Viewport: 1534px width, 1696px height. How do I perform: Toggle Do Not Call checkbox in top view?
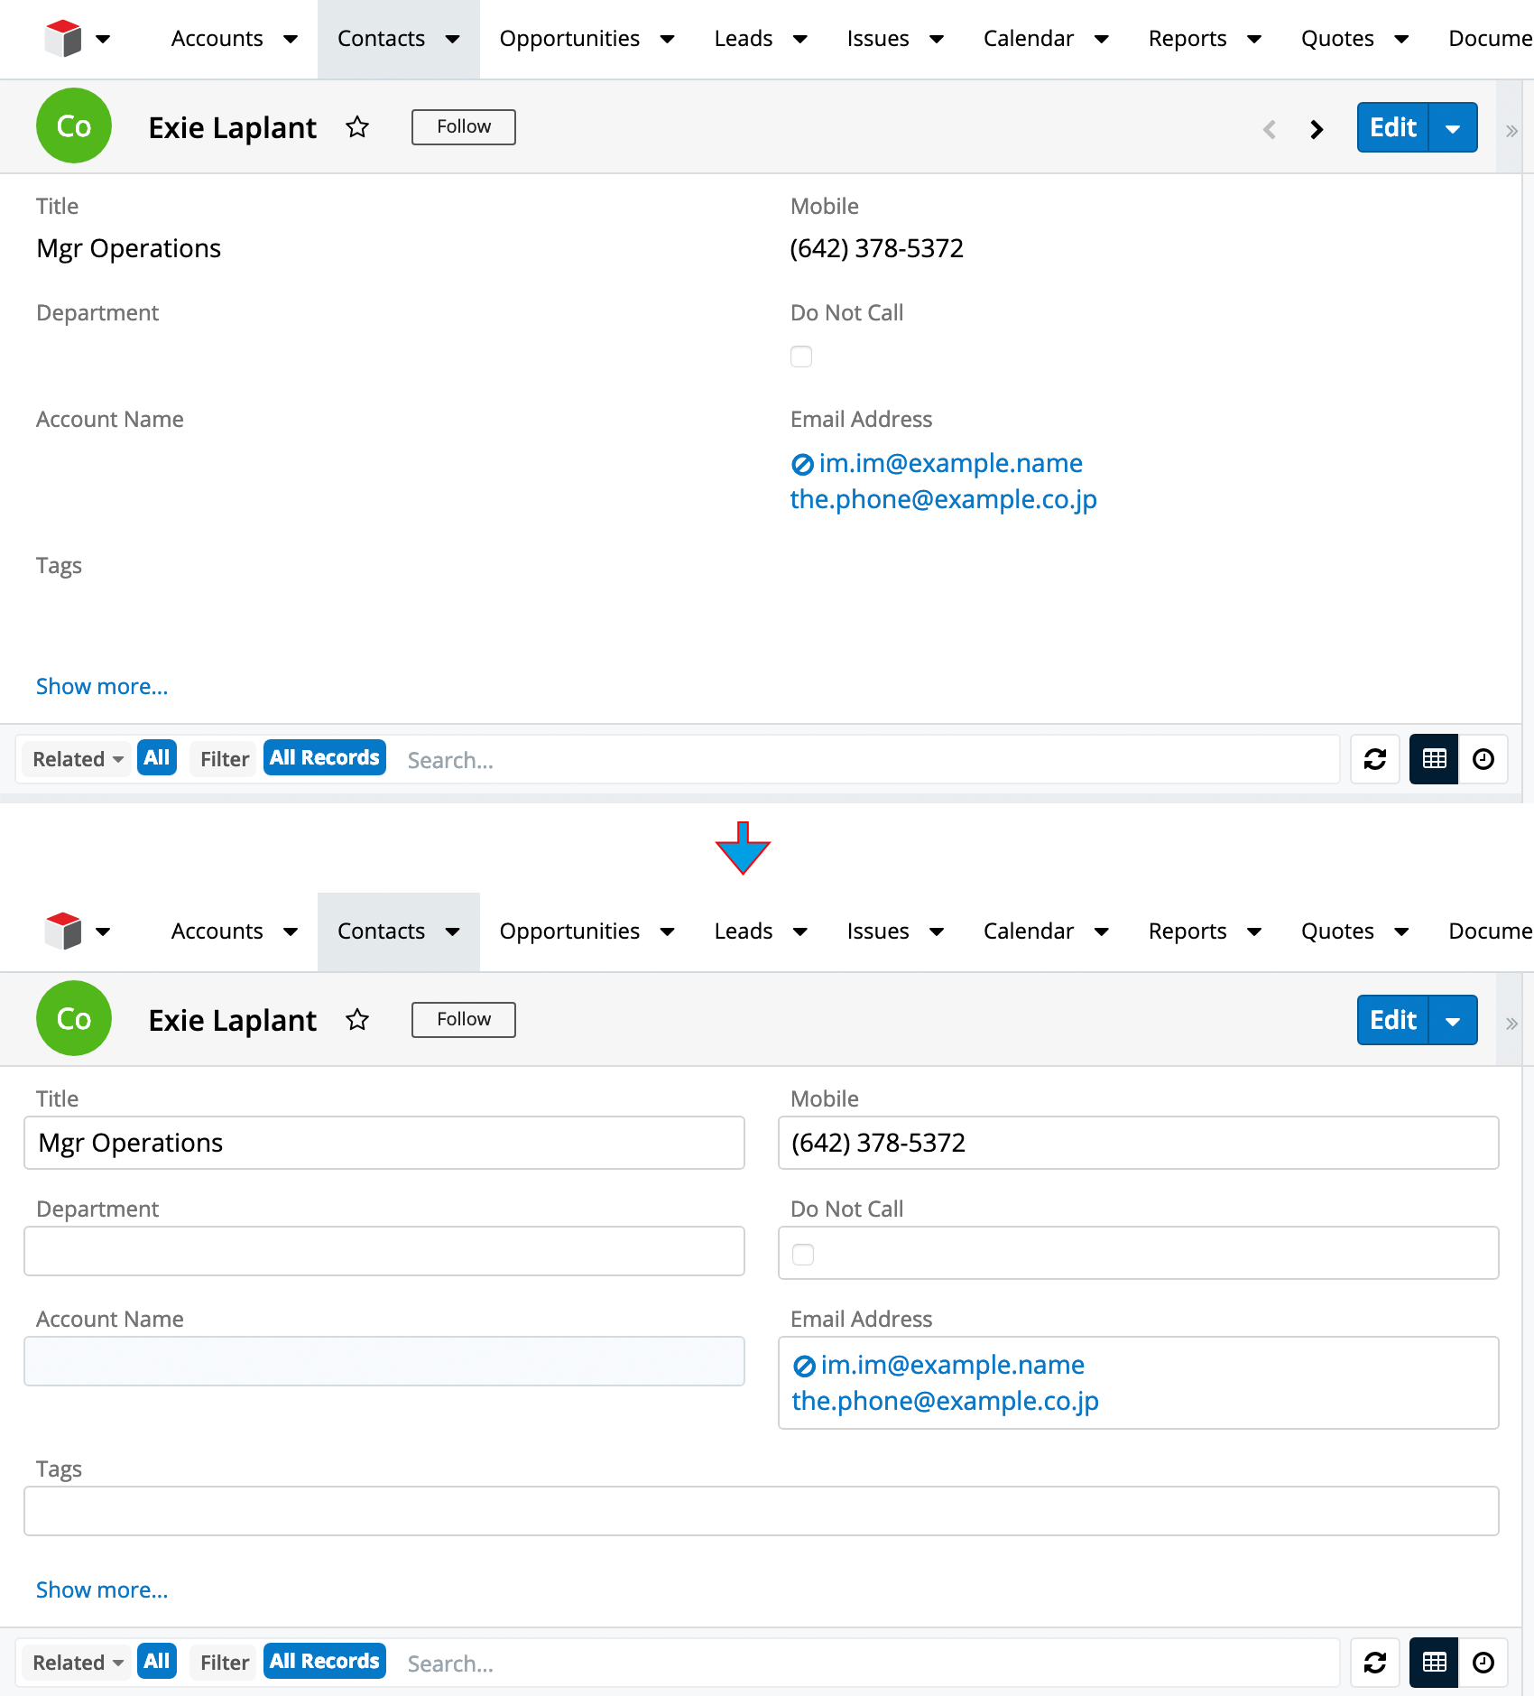pyautogui.click(x=801, y=357)
